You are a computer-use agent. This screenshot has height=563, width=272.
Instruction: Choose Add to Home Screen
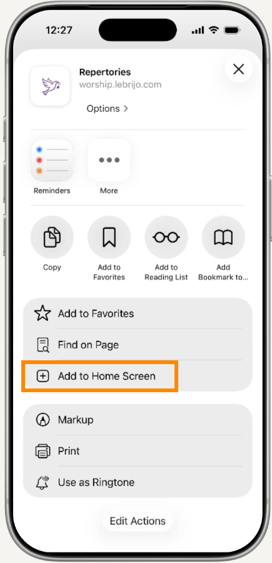click(x=138, y=376)
